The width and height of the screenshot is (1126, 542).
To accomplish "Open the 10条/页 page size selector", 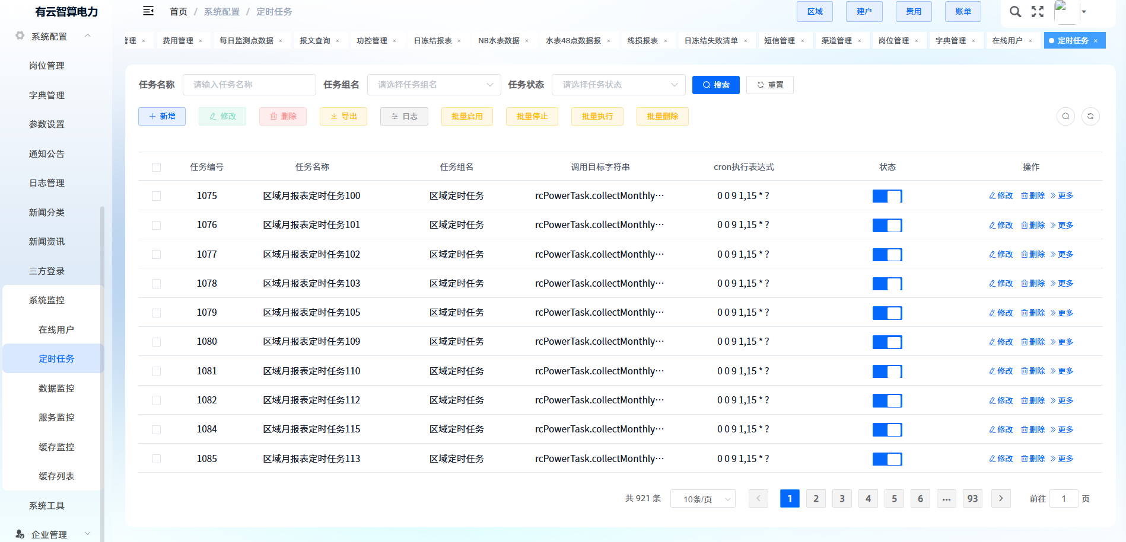I will click(x=702, y=499).
